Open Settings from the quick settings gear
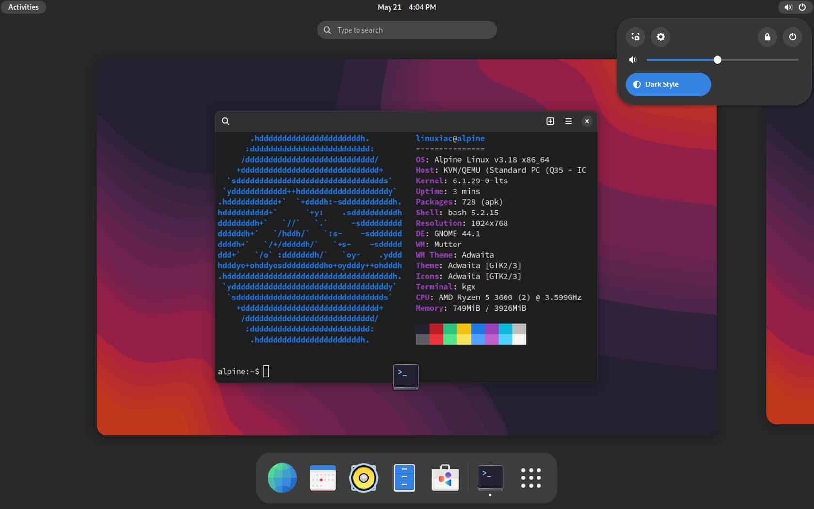This screenshot has width=814, height=509. click(x=660, y=37)
